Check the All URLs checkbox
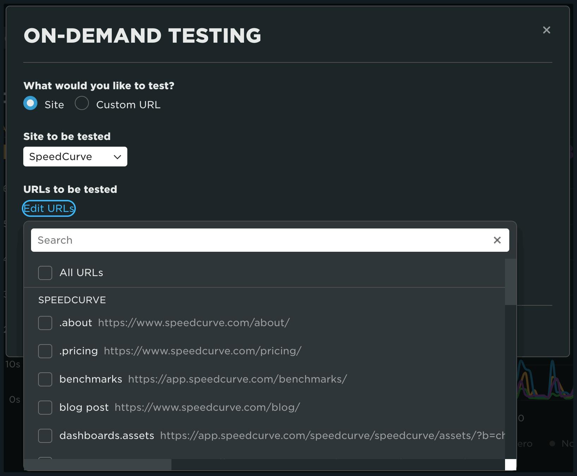 45,273
